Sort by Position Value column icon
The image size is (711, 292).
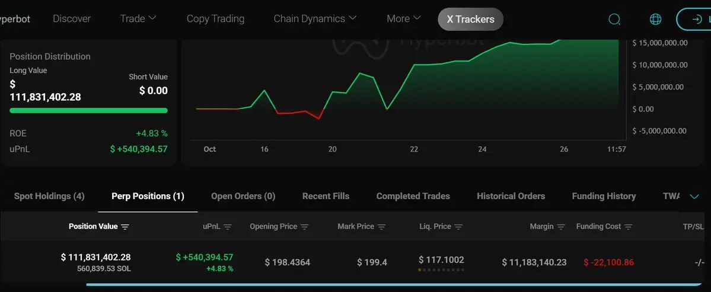pos(125,227)
